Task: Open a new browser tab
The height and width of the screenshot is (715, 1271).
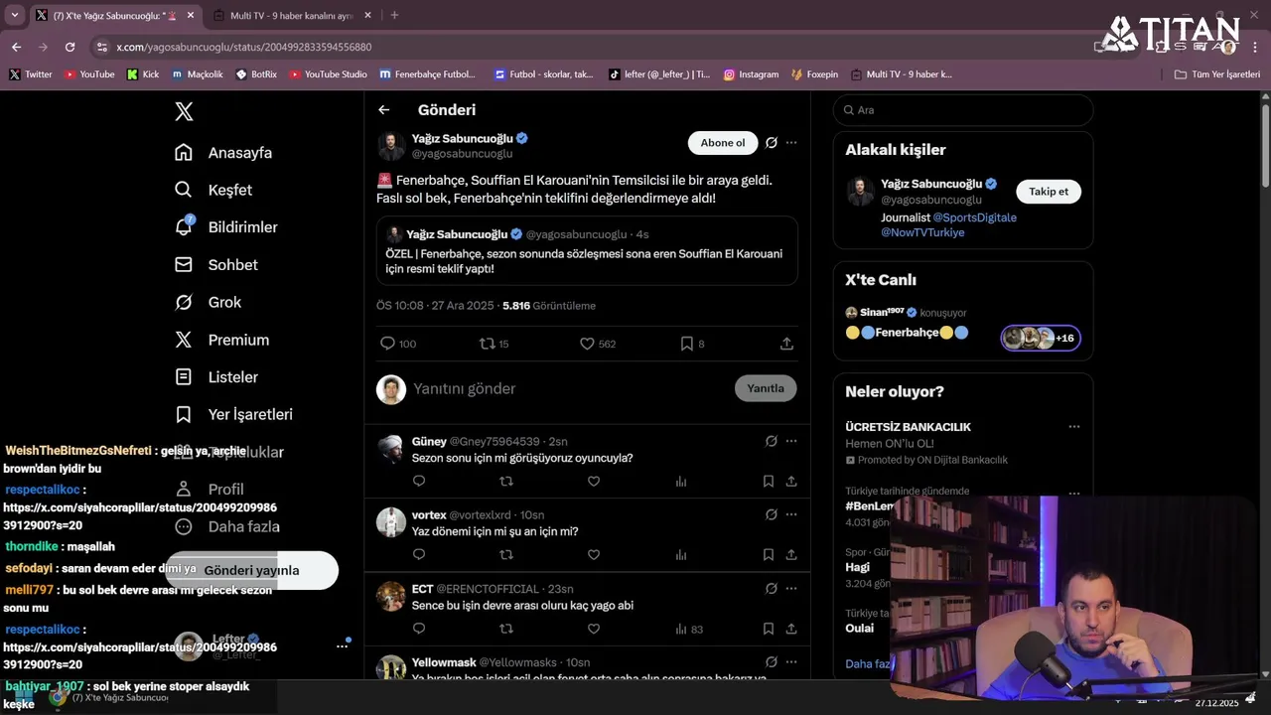Action: tap(394, 15)
